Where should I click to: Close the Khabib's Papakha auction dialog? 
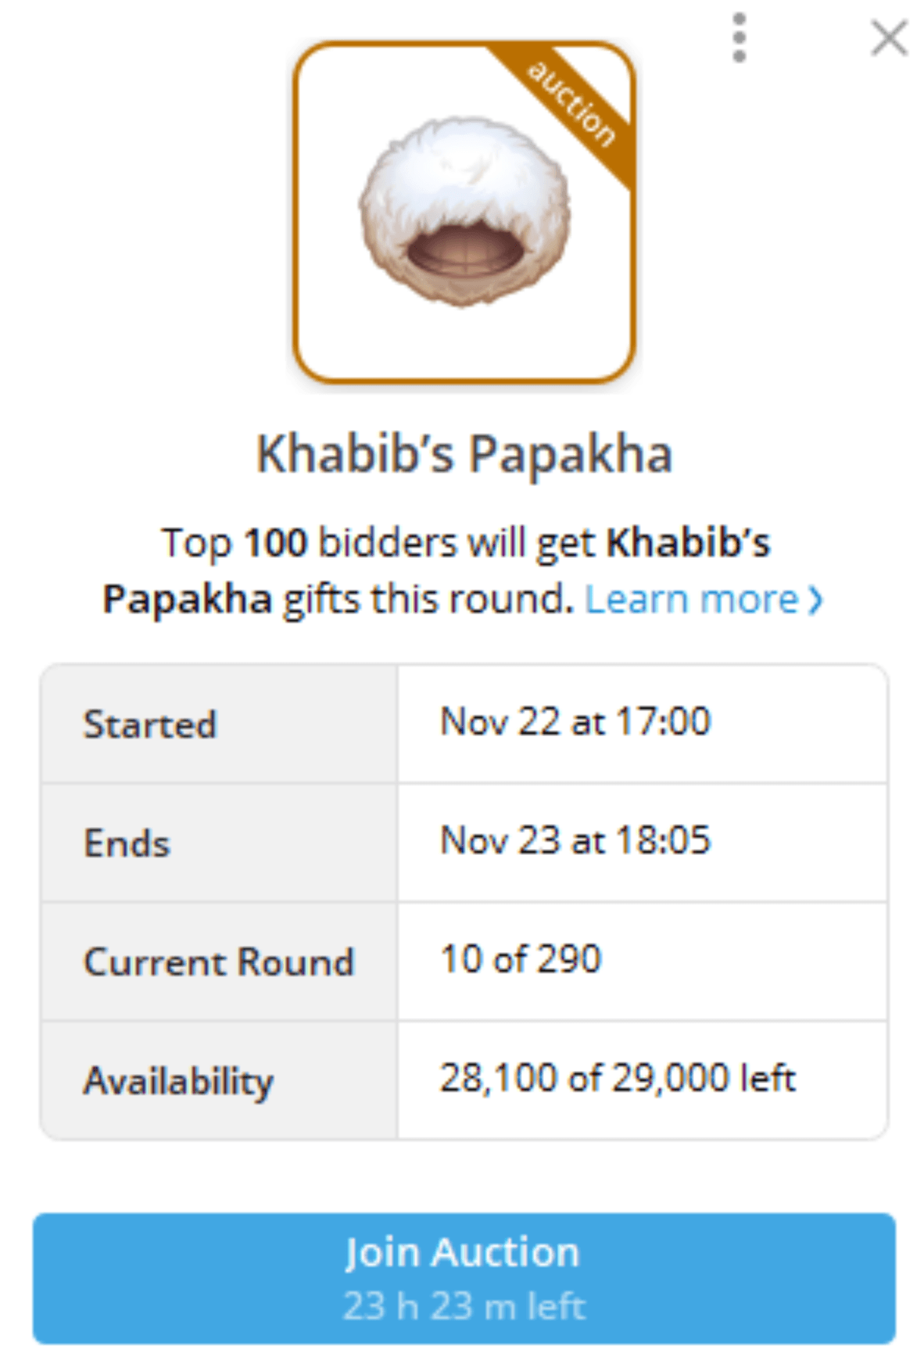point(889,38)
